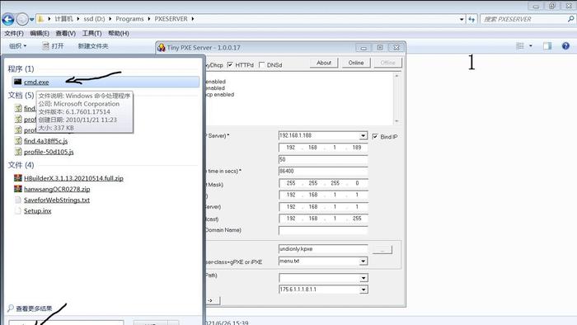
Task: Click the blue help icon in Explorer
Action: [x=565, y=45]
